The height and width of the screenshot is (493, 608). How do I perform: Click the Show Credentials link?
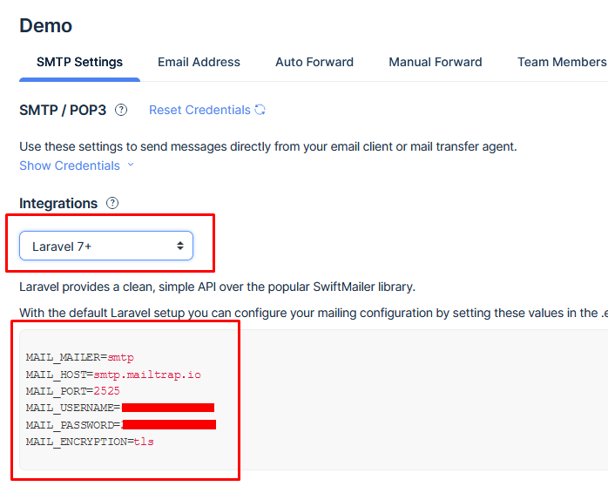[70, 165]
